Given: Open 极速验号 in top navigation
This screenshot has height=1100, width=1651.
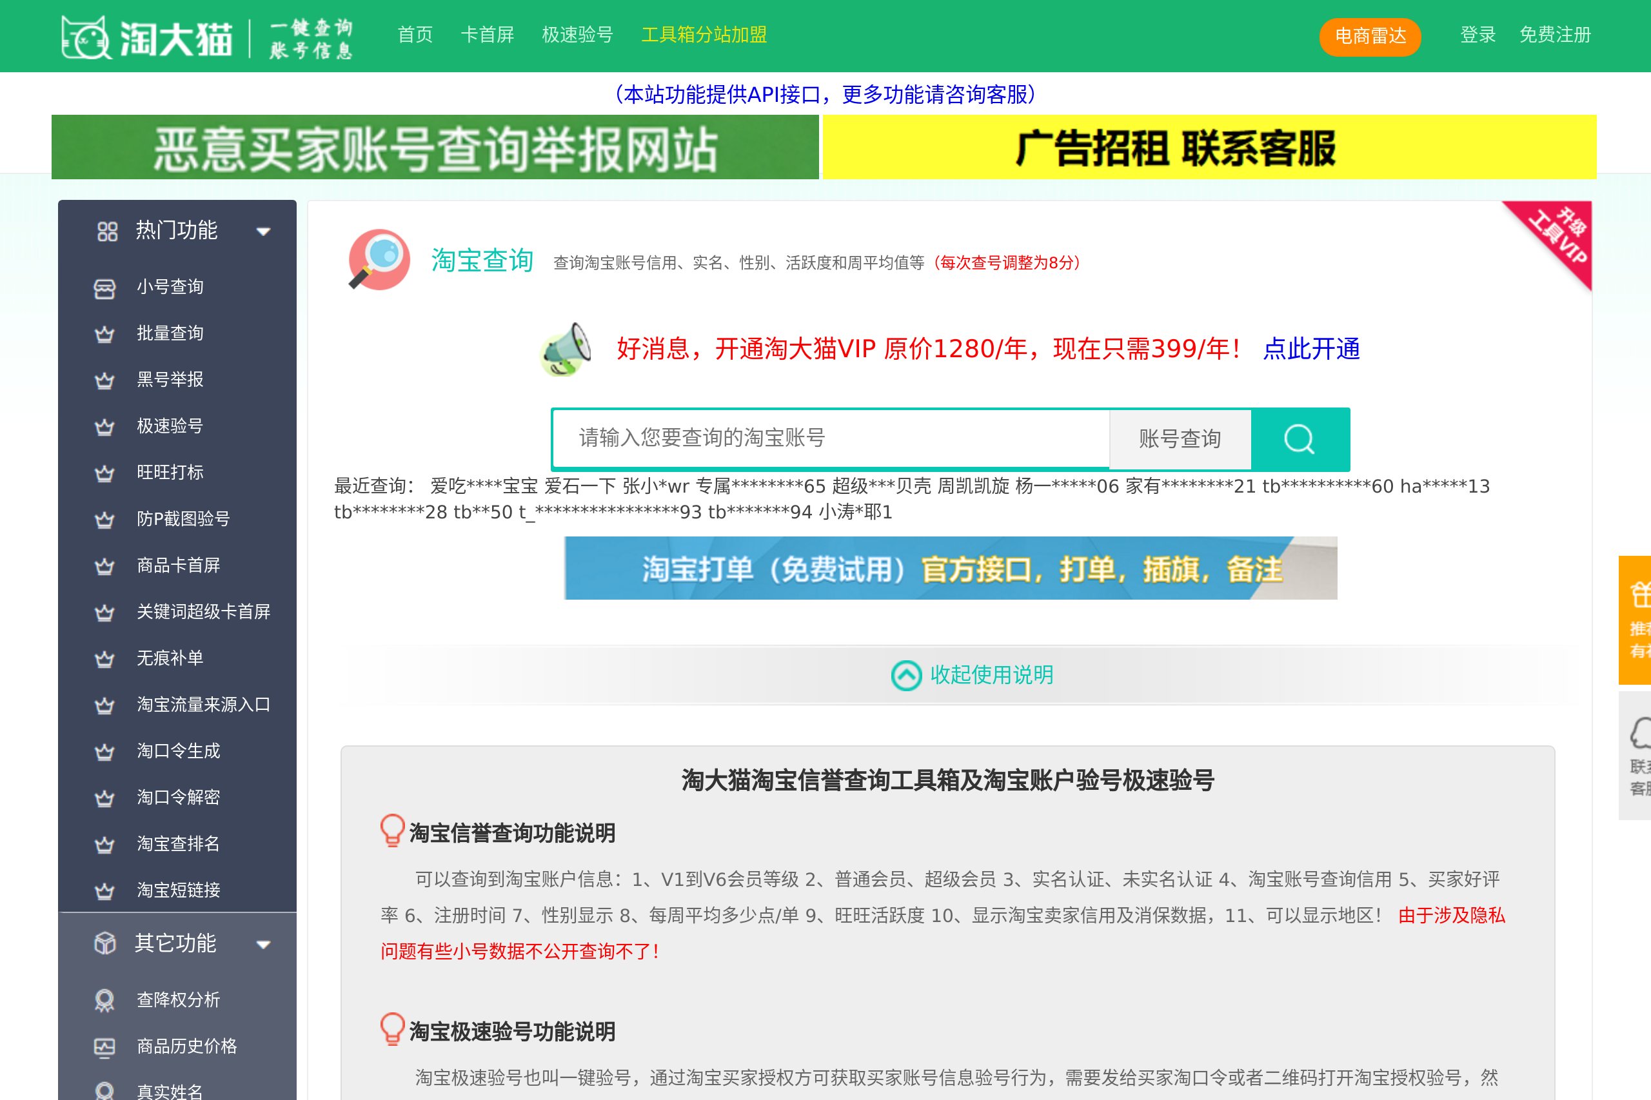Looking at the screenshot, I should (577, 35).
